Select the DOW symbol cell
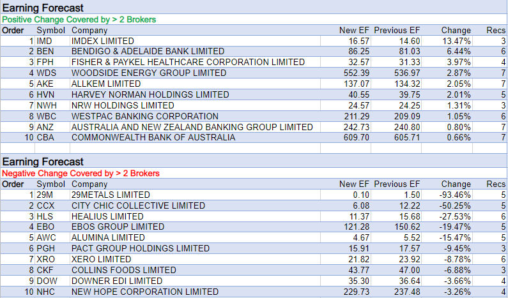This screenshot has width=508, height=298. point(47,281)
